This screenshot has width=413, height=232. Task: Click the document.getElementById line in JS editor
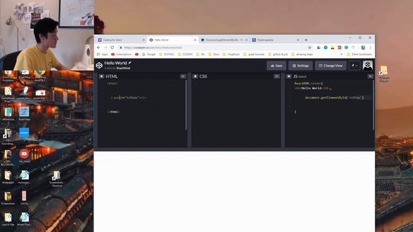click(334, 97)
